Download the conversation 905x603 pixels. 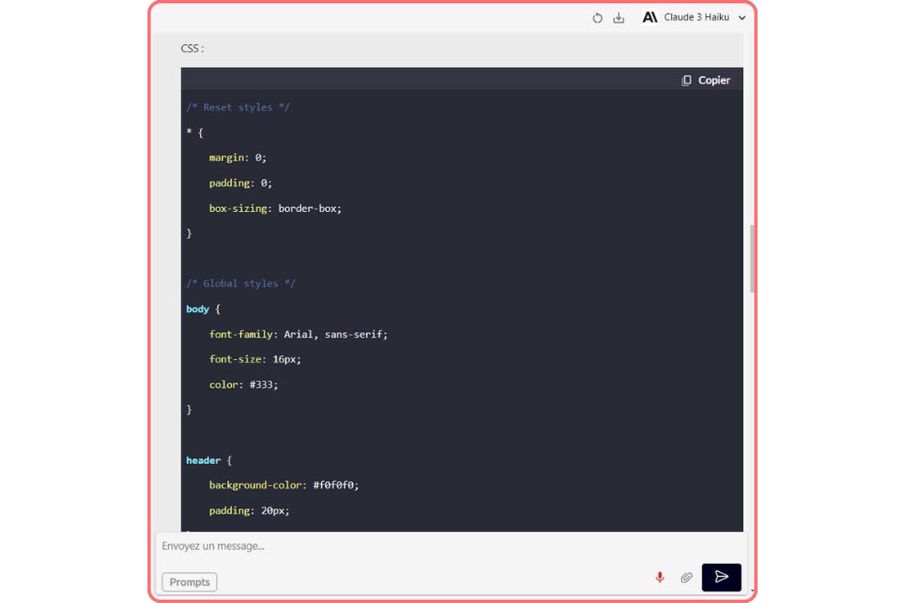click(618, 17)
